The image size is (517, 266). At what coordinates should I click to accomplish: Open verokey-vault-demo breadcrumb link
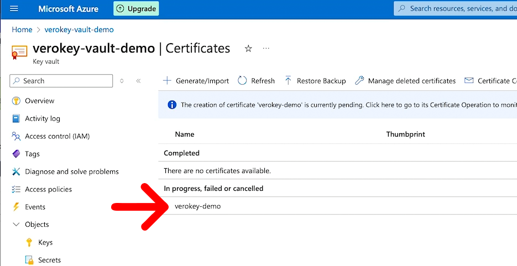point(79,29)
